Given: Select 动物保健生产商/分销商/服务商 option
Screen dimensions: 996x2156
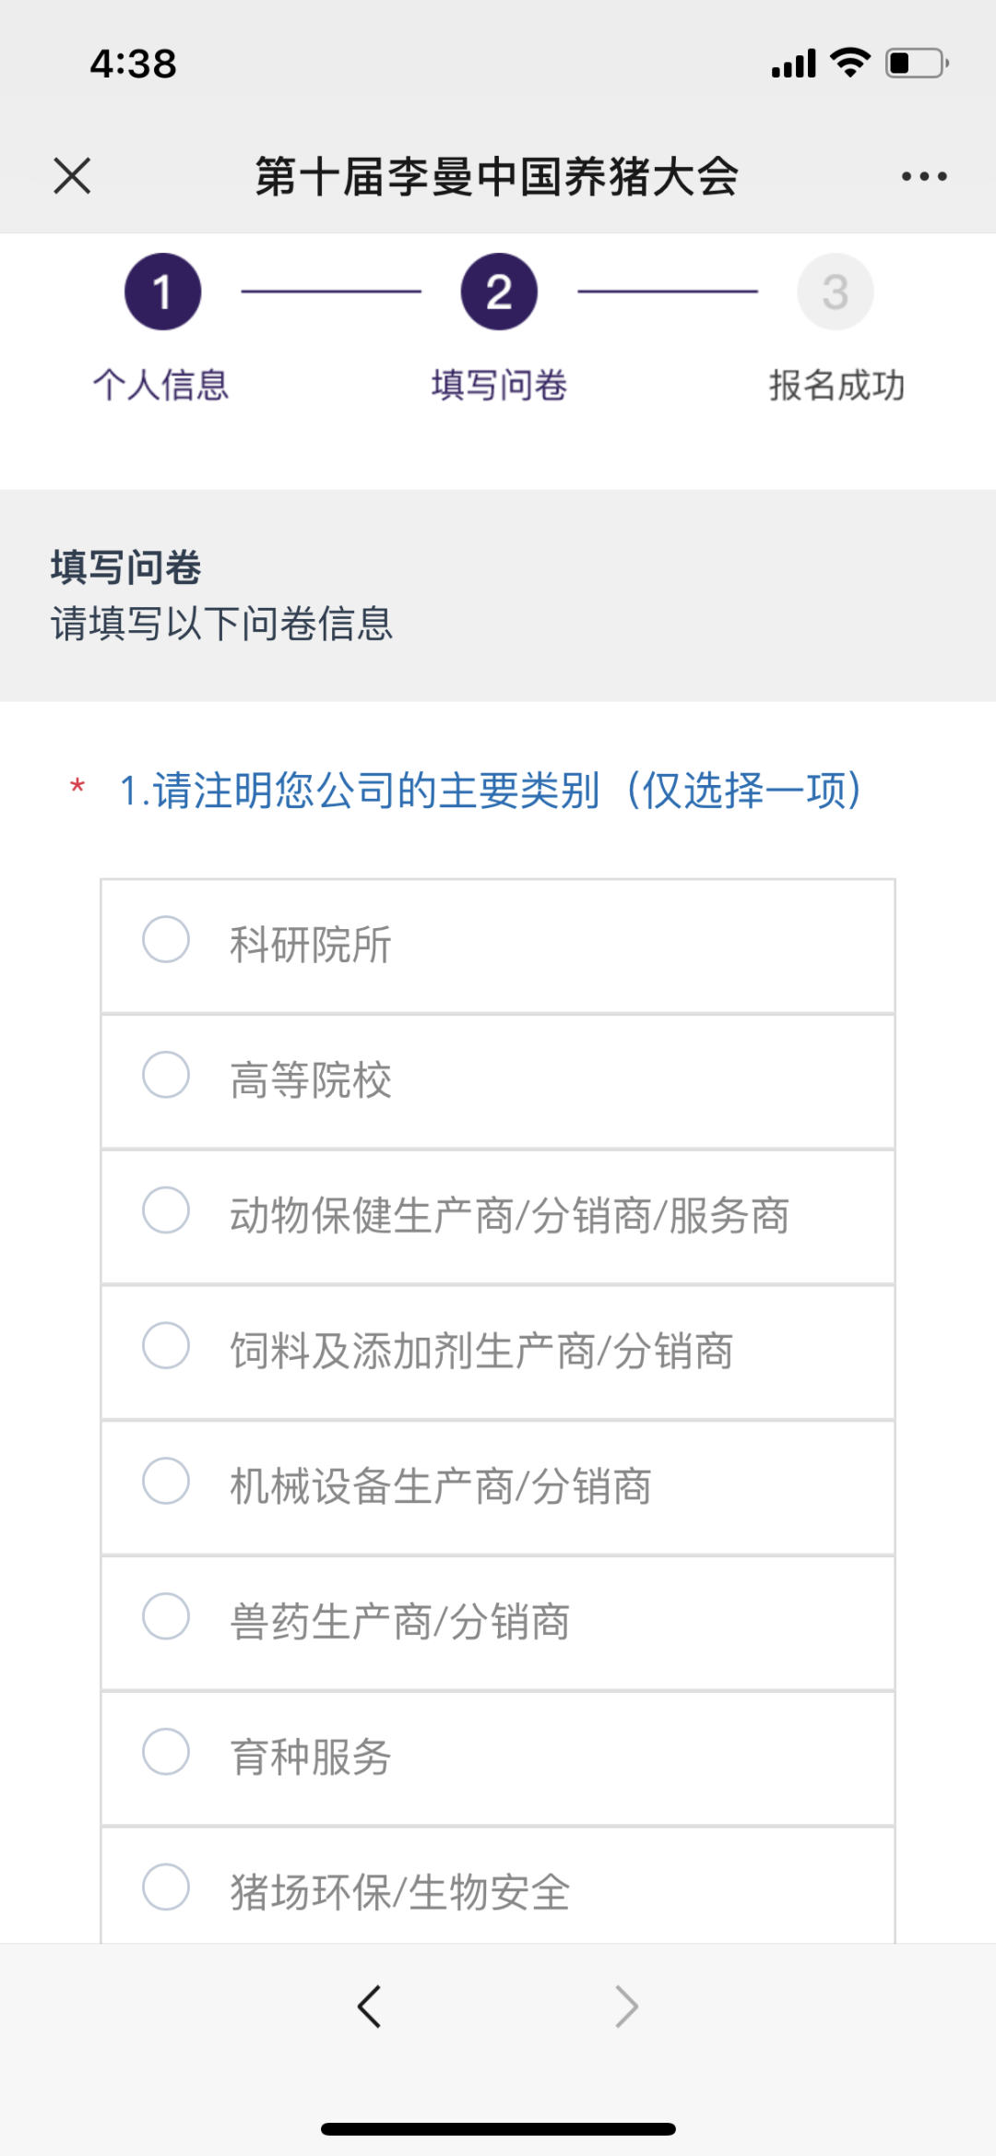Looking at the screenshot, I should click(166, 1210).
